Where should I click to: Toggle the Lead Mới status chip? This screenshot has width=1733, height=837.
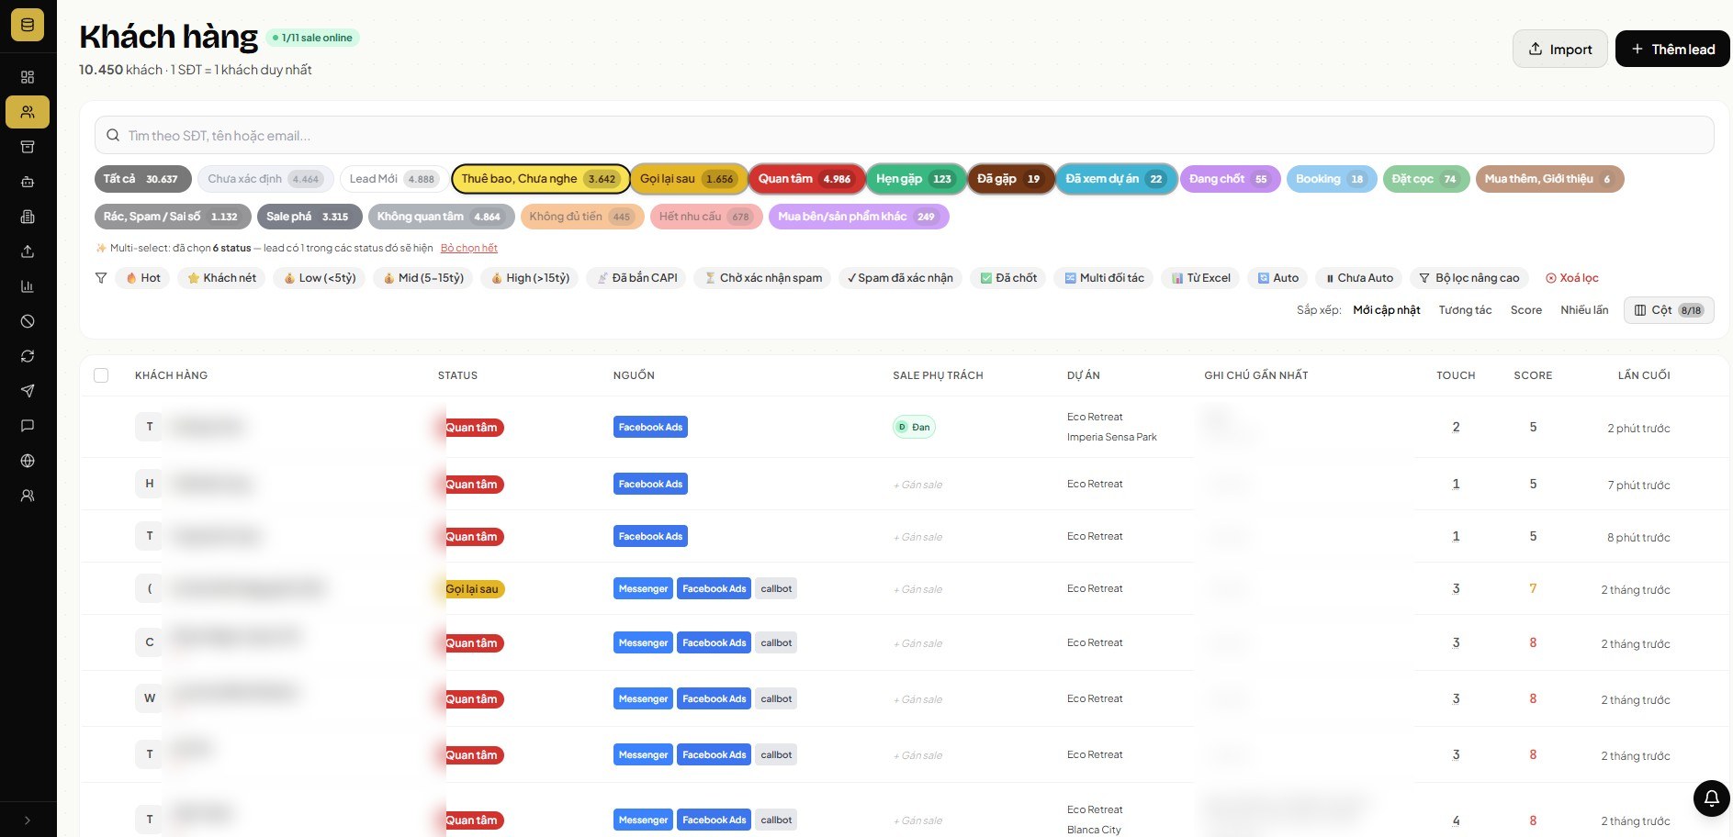click(393, 179)
